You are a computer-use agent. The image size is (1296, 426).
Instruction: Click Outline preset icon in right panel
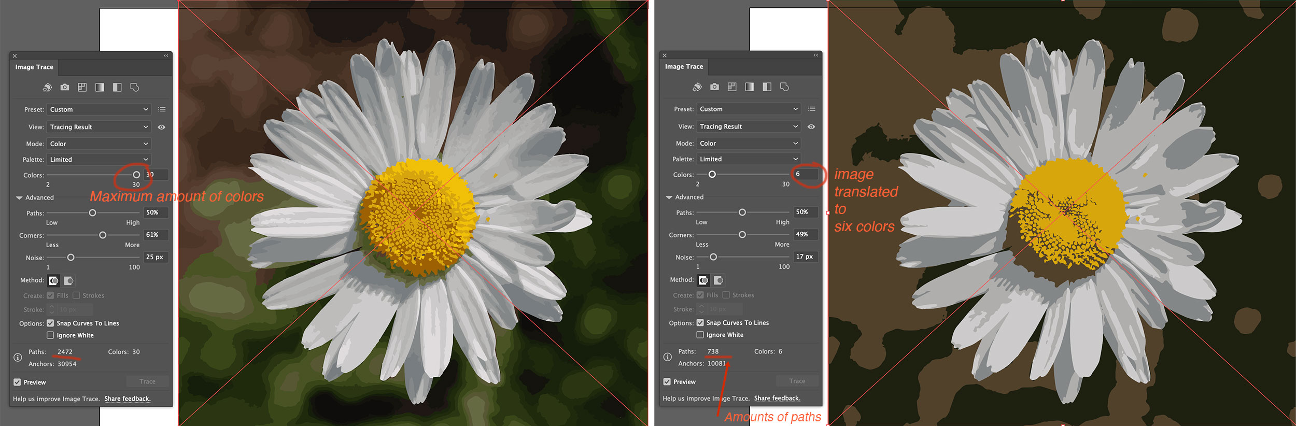pyautogui.click(x=784, y=87)
